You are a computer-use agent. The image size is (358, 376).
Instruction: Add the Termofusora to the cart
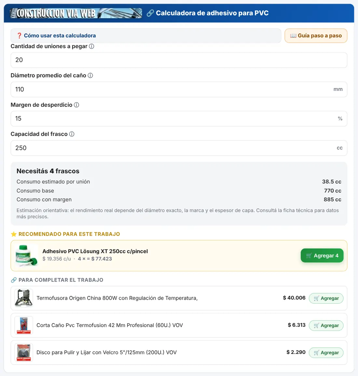[326, 298]
